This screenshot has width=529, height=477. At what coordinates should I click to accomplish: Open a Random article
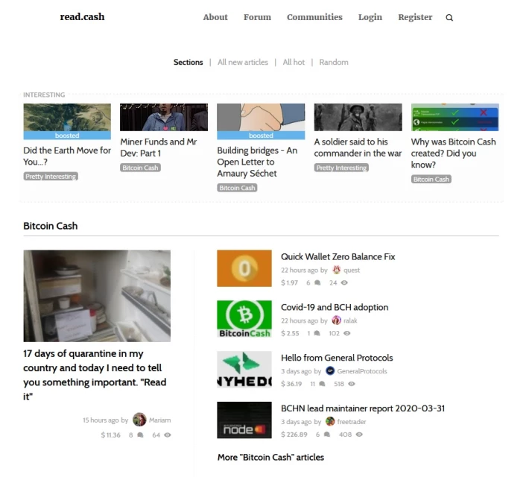334,63
